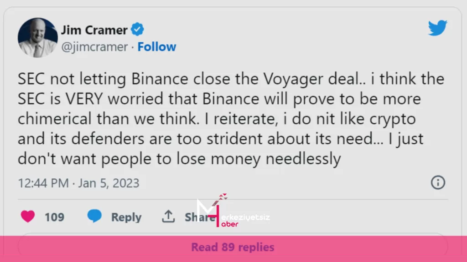Like the tweet using the heart icon
This screenshot has height=262, width=467.
pos(27,217)
